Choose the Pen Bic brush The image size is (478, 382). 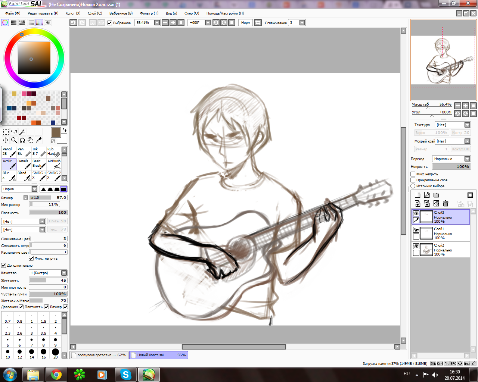[x=24, y=152]
